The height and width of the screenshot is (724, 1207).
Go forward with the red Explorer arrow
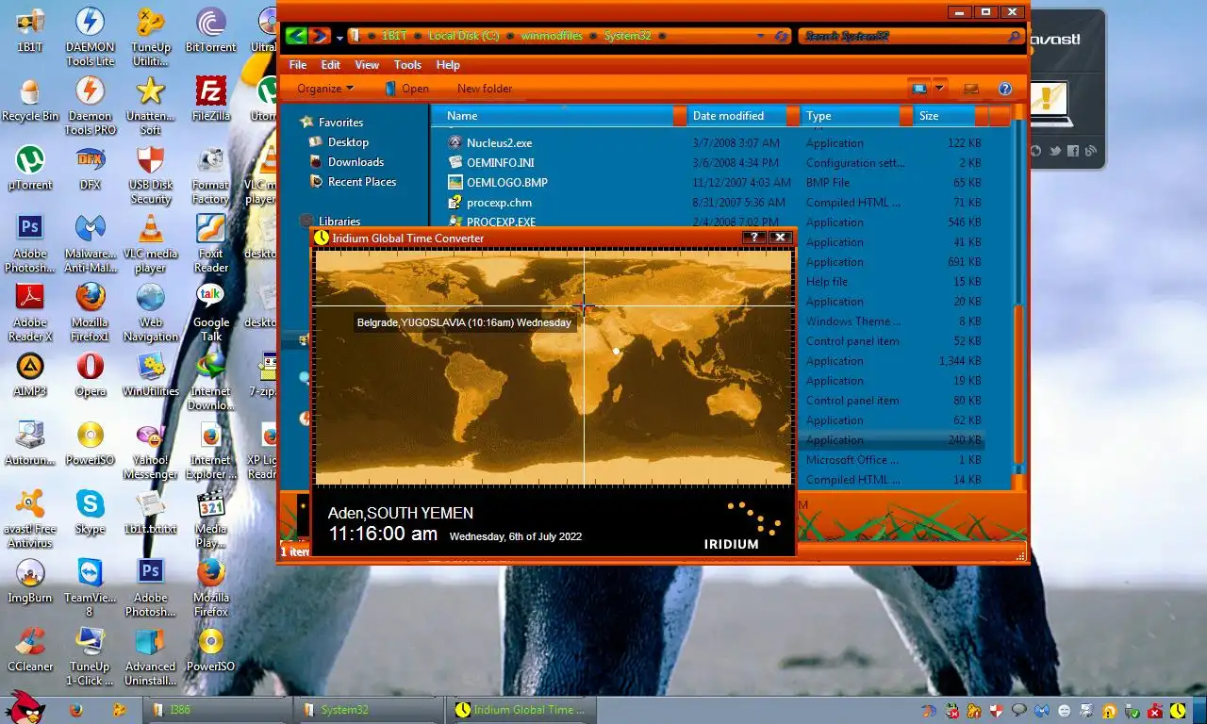pos(320,36)
